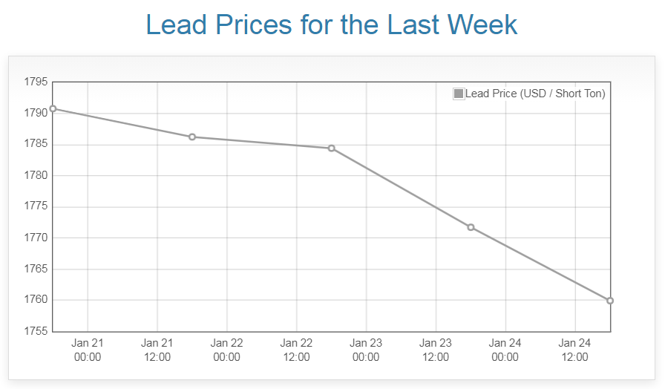
Task: Click the last data point at 1760
Action: [610, 301]
